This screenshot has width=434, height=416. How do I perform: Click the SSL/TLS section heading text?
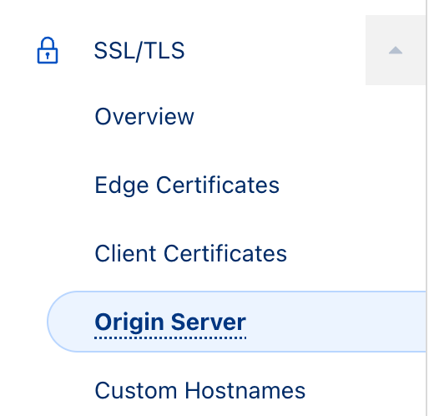139,51
